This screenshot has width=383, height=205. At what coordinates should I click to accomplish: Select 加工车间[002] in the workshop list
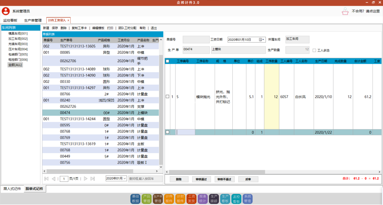[x=18, y=39]
